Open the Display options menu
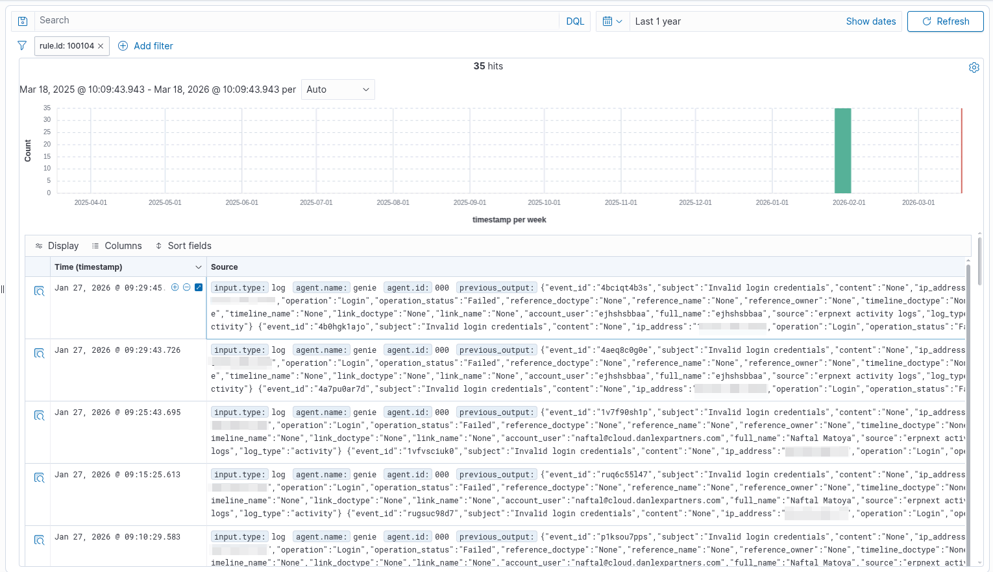Image resolution: width=993 pixels, height=572 pixels. point(57,246)
